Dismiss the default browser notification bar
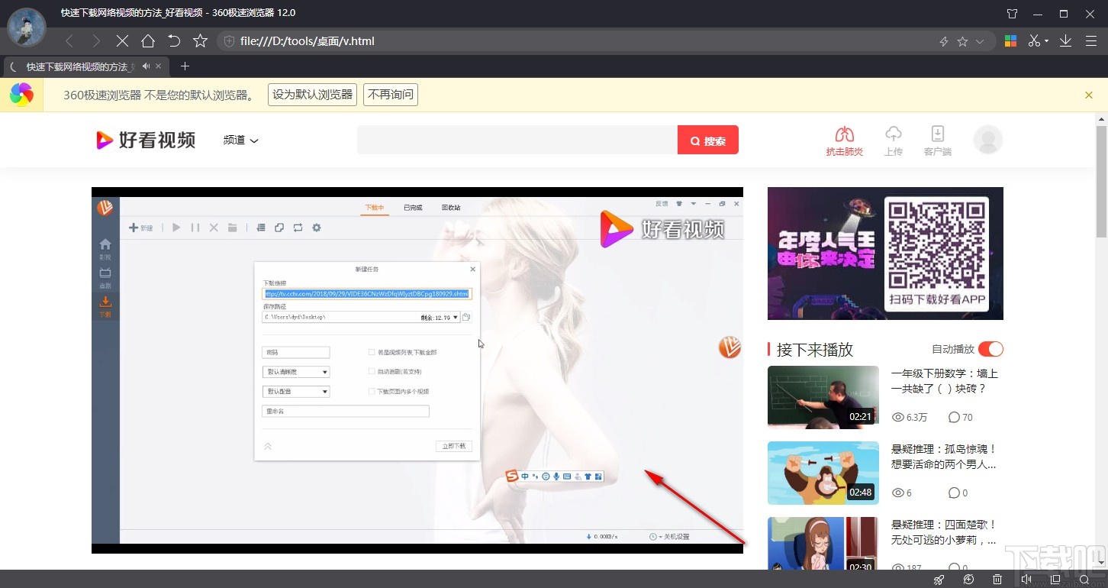 (x=1089, y=95)
